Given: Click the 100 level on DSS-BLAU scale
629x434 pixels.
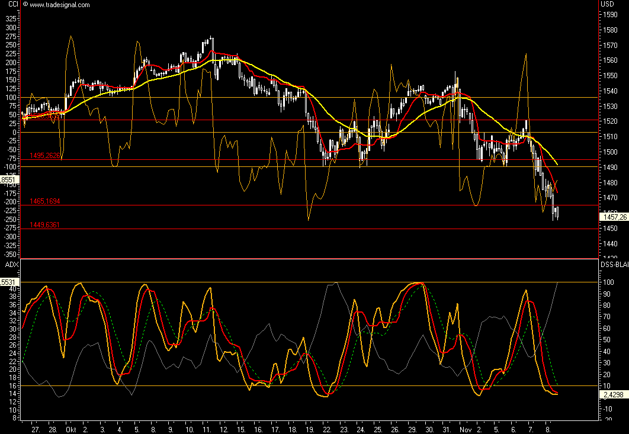Looking at the screenshot, I should point(608,282).
